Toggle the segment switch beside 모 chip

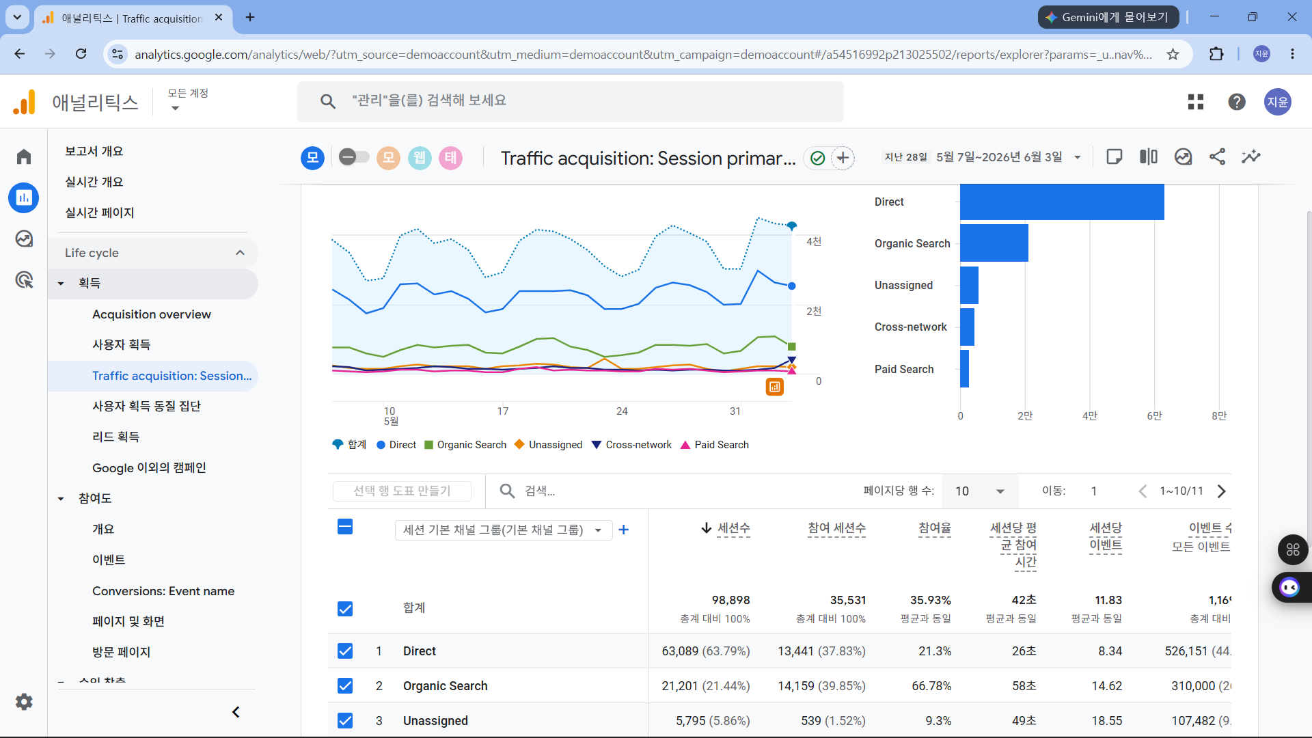pos(354,158)
